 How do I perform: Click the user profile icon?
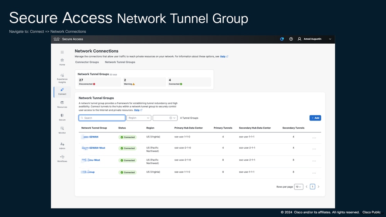point(299,39)
